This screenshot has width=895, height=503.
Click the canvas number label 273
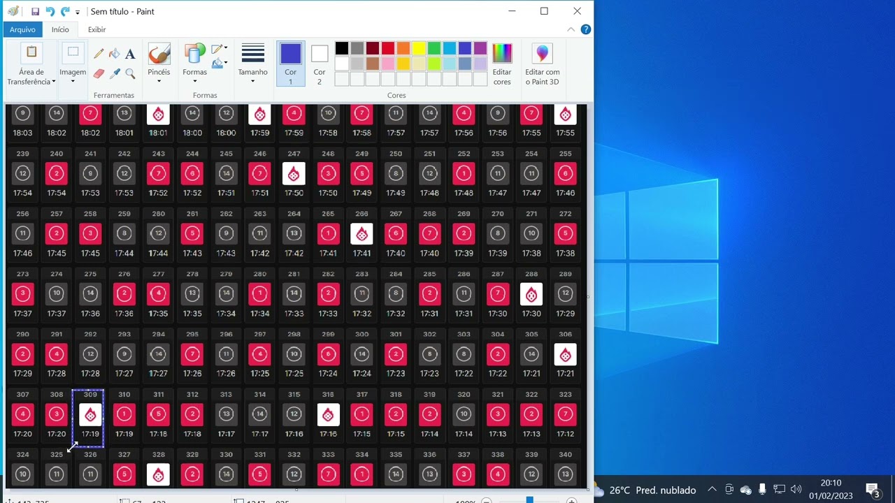(x=22, y=274)
